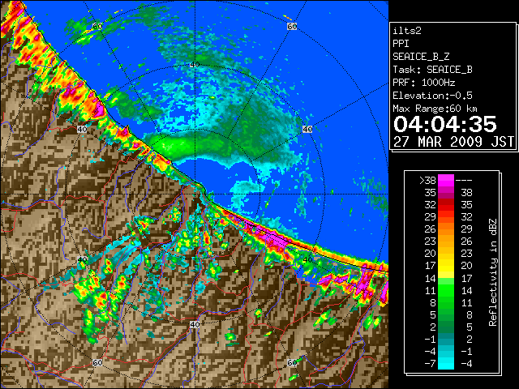519x389 pixels.
Task: Pick the red legend swatch between 32 and 35
Action: click(x=446, y=205)
